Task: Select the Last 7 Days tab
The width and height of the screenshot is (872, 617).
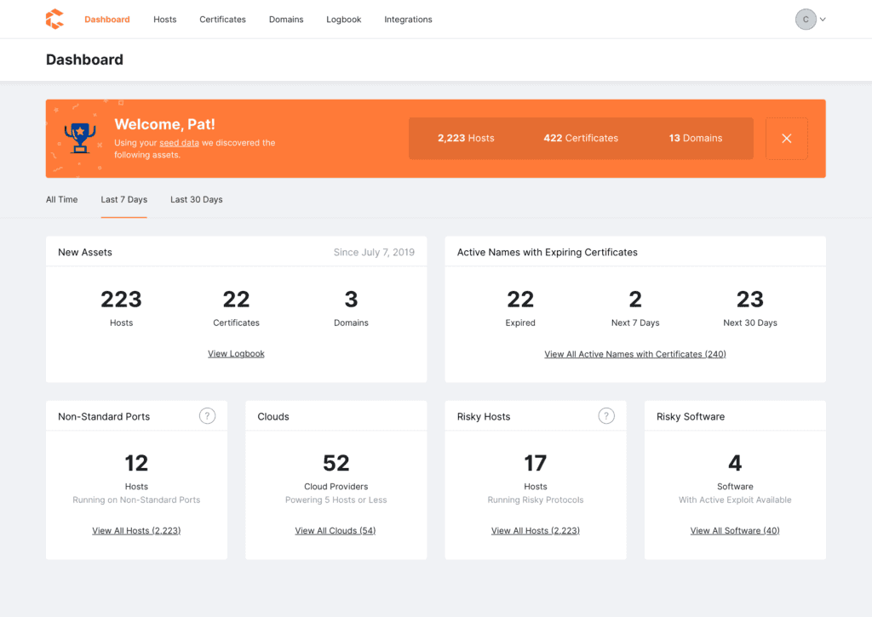Action: pos(124,199)
